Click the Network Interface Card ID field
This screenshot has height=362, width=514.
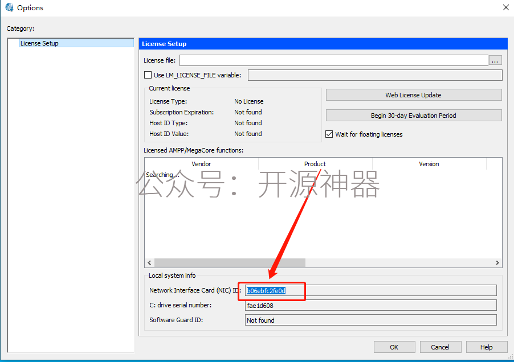(371, 290)
